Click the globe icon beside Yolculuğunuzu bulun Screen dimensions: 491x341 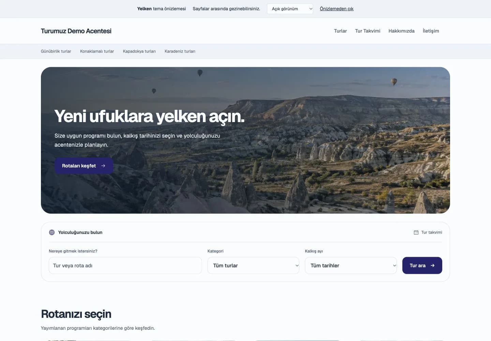coord(52,232)
